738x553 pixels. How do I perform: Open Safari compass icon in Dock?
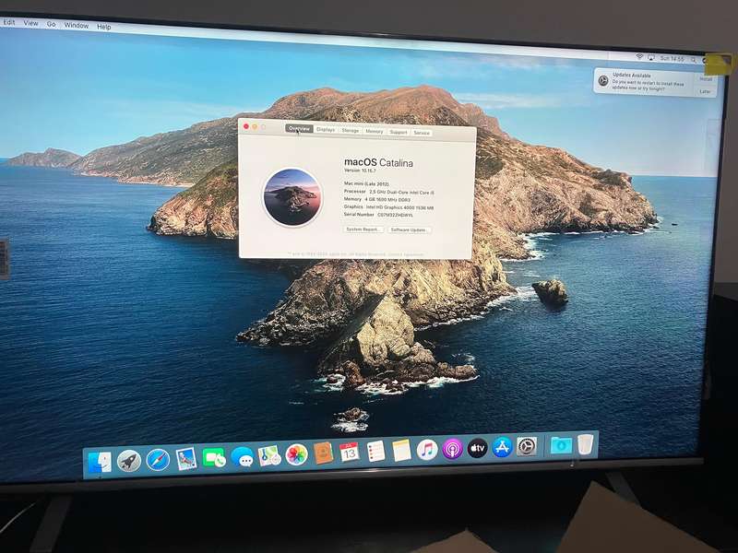tap(158, 459)
